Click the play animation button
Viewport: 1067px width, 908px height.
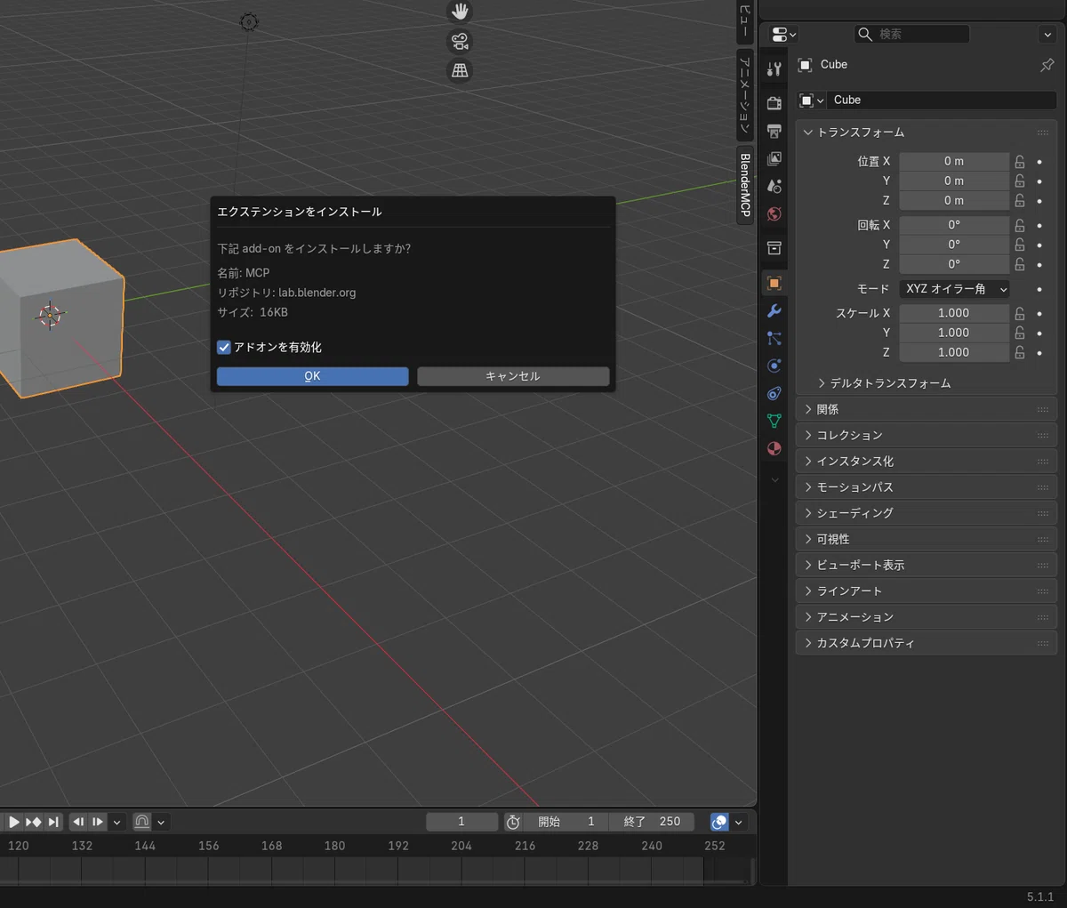point(13,822)
